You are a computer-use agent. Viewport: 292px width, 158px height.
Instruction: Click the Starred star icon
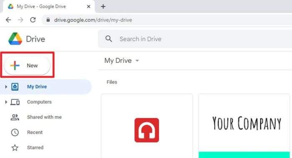coord(15,148)
